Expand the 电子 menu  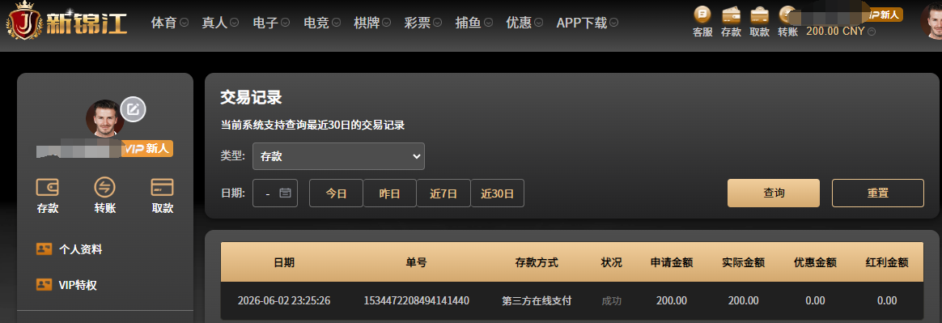[272, 23]
